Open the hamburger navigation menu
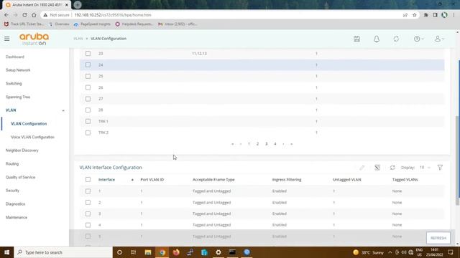 coord(6,39)
